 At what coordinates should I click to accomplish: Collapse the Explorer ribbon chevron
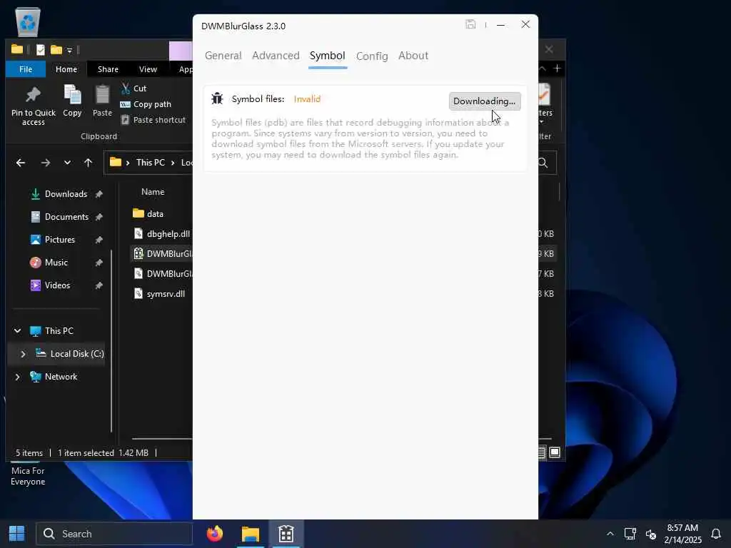543,69
